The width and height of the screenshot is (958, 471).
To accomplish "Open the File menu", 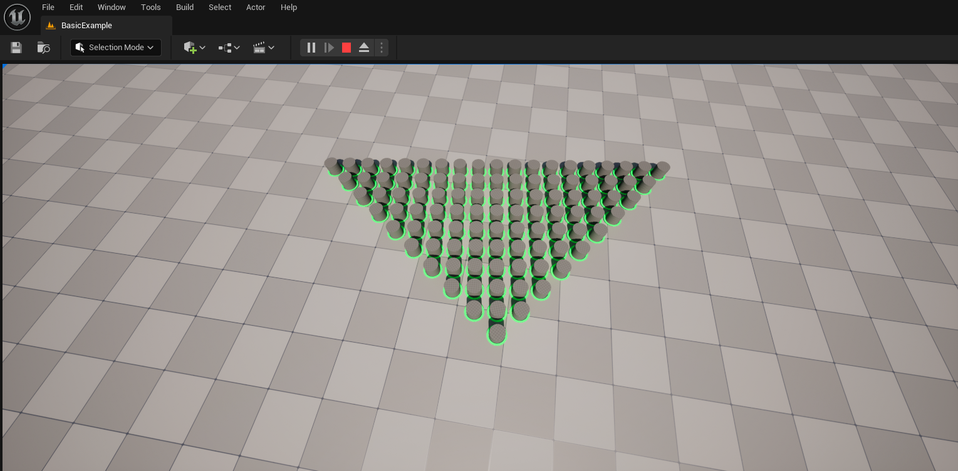I will [48, 7].
